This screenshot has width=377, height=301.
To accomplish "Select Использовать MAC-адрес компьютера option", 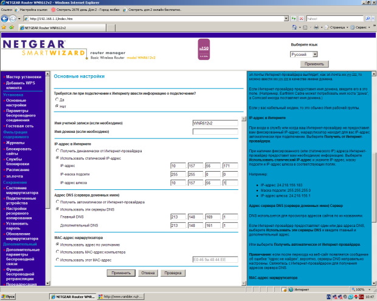I will point(58,252).
